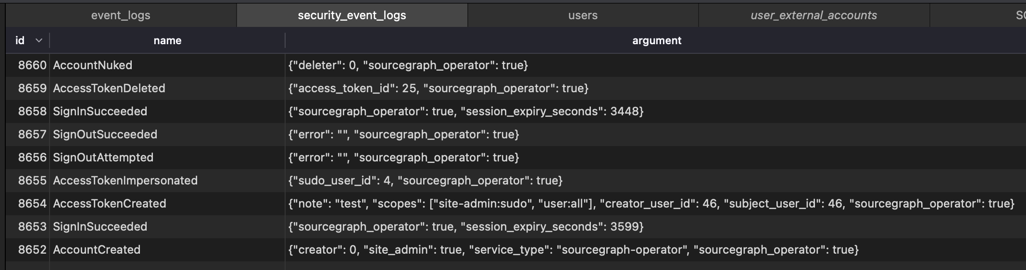Click the SignOutAttempted row name
1026x270 pixels.
click(103, 158)
